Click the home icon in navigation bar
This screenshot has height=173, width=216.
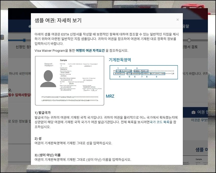30,26
